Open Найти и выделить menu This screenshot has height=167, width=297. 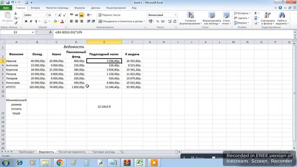[x=282, y=18]
